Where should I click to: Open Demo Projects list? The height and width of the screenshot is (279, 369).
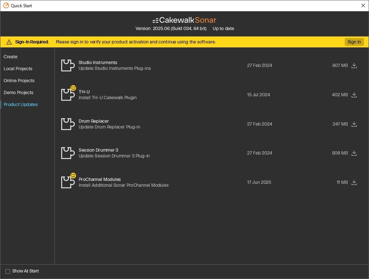[18, 93]
